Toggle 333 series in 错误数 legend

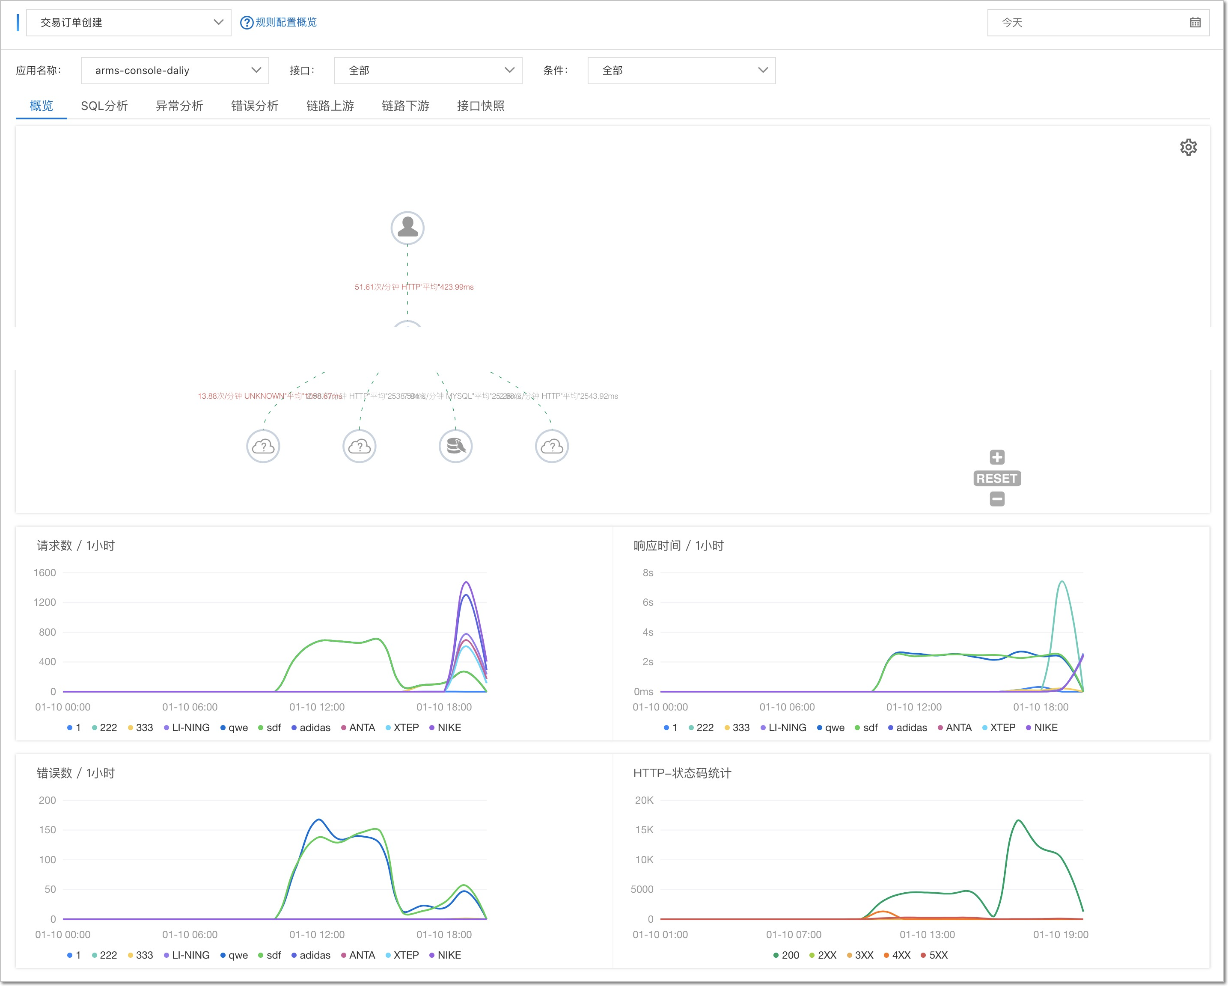pyautogui.click(x=140, y=955)
